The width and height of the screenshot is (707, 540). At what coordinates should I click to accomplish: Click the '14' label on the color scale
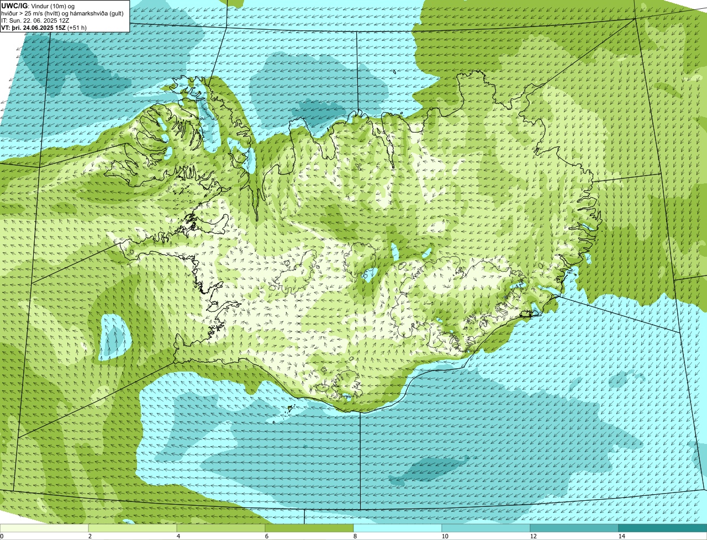(621, 536)
